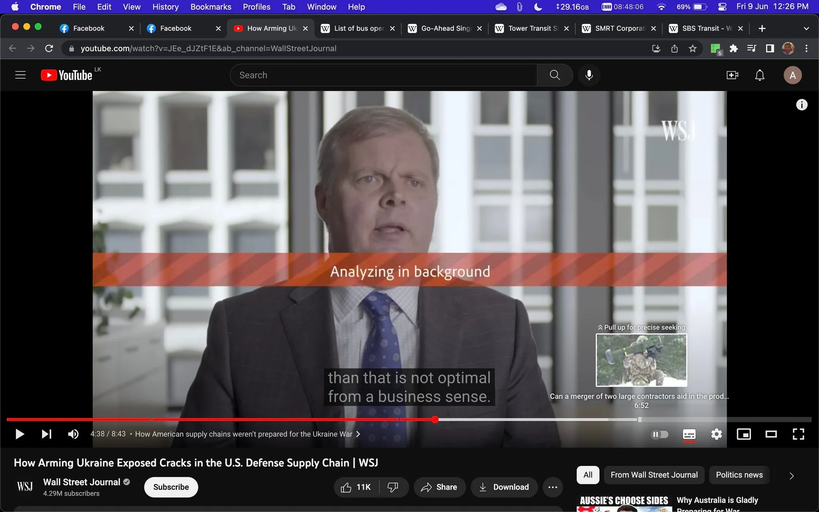Skip to the next video
Viewport: 819px width, 512px height.
tap(46, 434)
